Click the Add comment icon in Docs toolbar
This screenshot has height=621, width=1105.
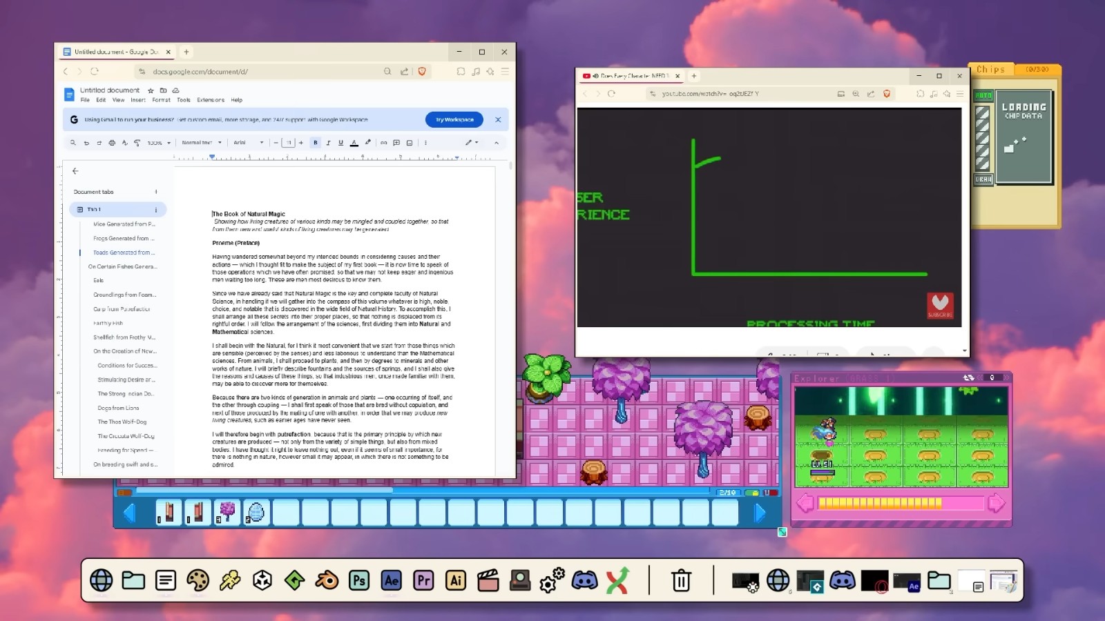click(x=396, y=143)
